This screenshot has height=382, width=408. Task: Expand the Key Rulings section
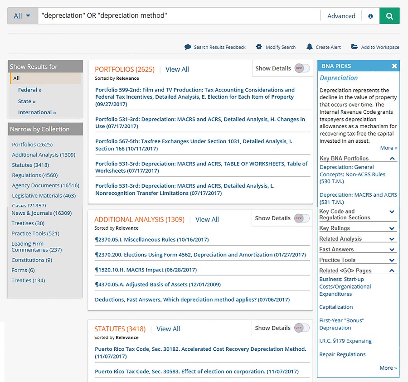[392, 228]
